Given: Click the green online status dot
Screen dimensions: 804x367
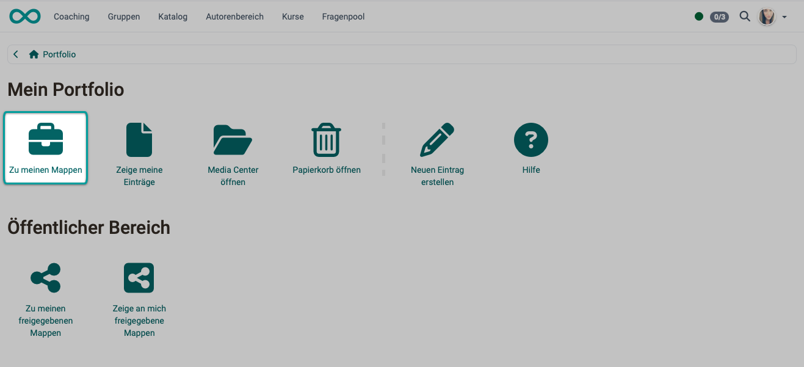Looking at the screenshot, I should [699, 16].
